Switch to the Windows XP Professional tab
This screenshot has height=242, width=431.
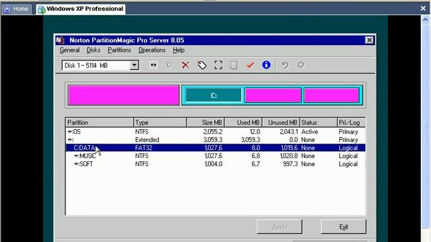81,9
